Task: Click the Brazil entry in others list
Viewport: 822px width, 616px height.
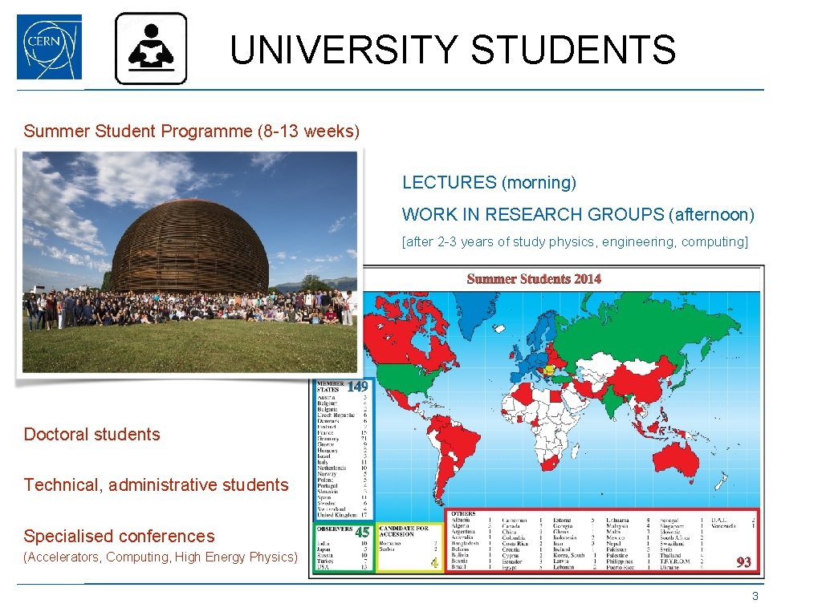Action: (470, 567)
